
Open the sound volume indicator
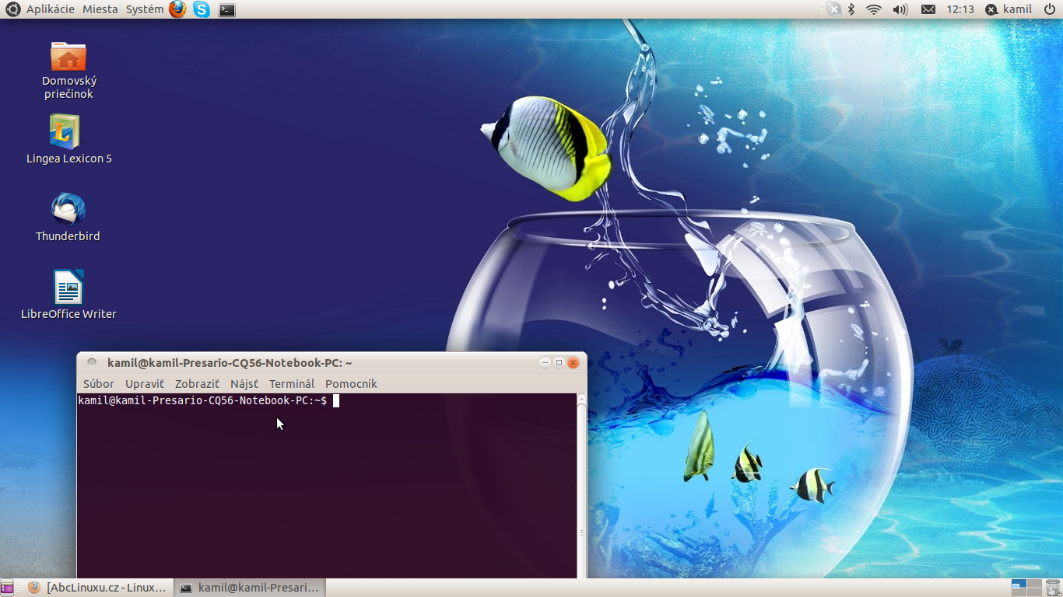point(900,9)
